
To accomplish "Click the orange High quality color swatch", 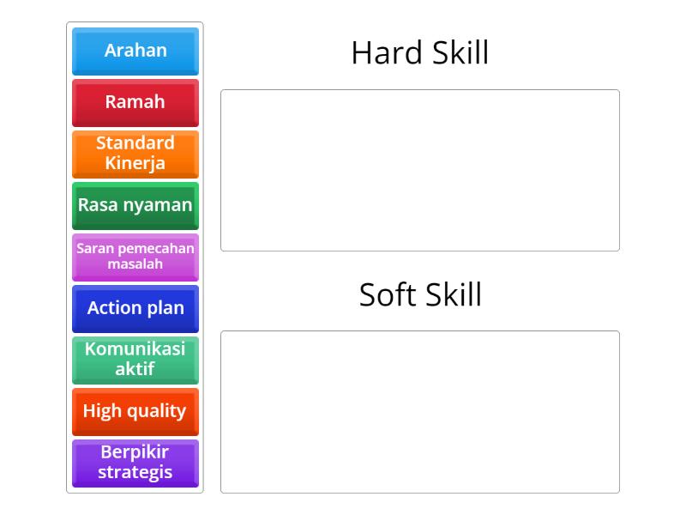I will tap(135, 412).
